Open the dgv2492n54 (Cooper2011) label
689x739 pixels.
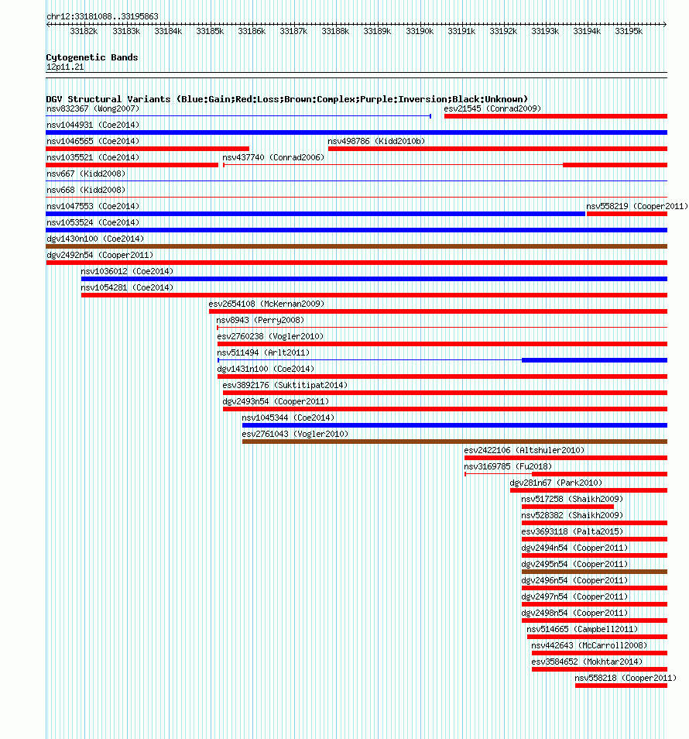(x=100, y=255)
